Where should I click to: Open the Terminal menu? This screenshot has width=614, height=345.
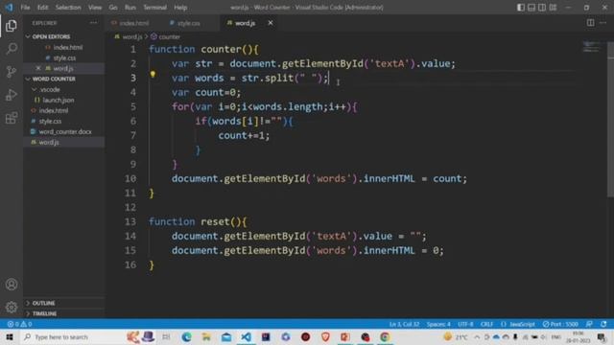(x=154, y=8)
